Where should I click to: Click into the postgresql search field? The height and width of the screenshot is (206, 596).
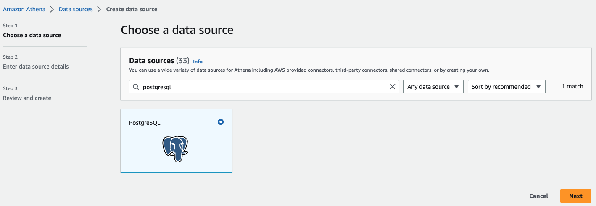point(261,87)
